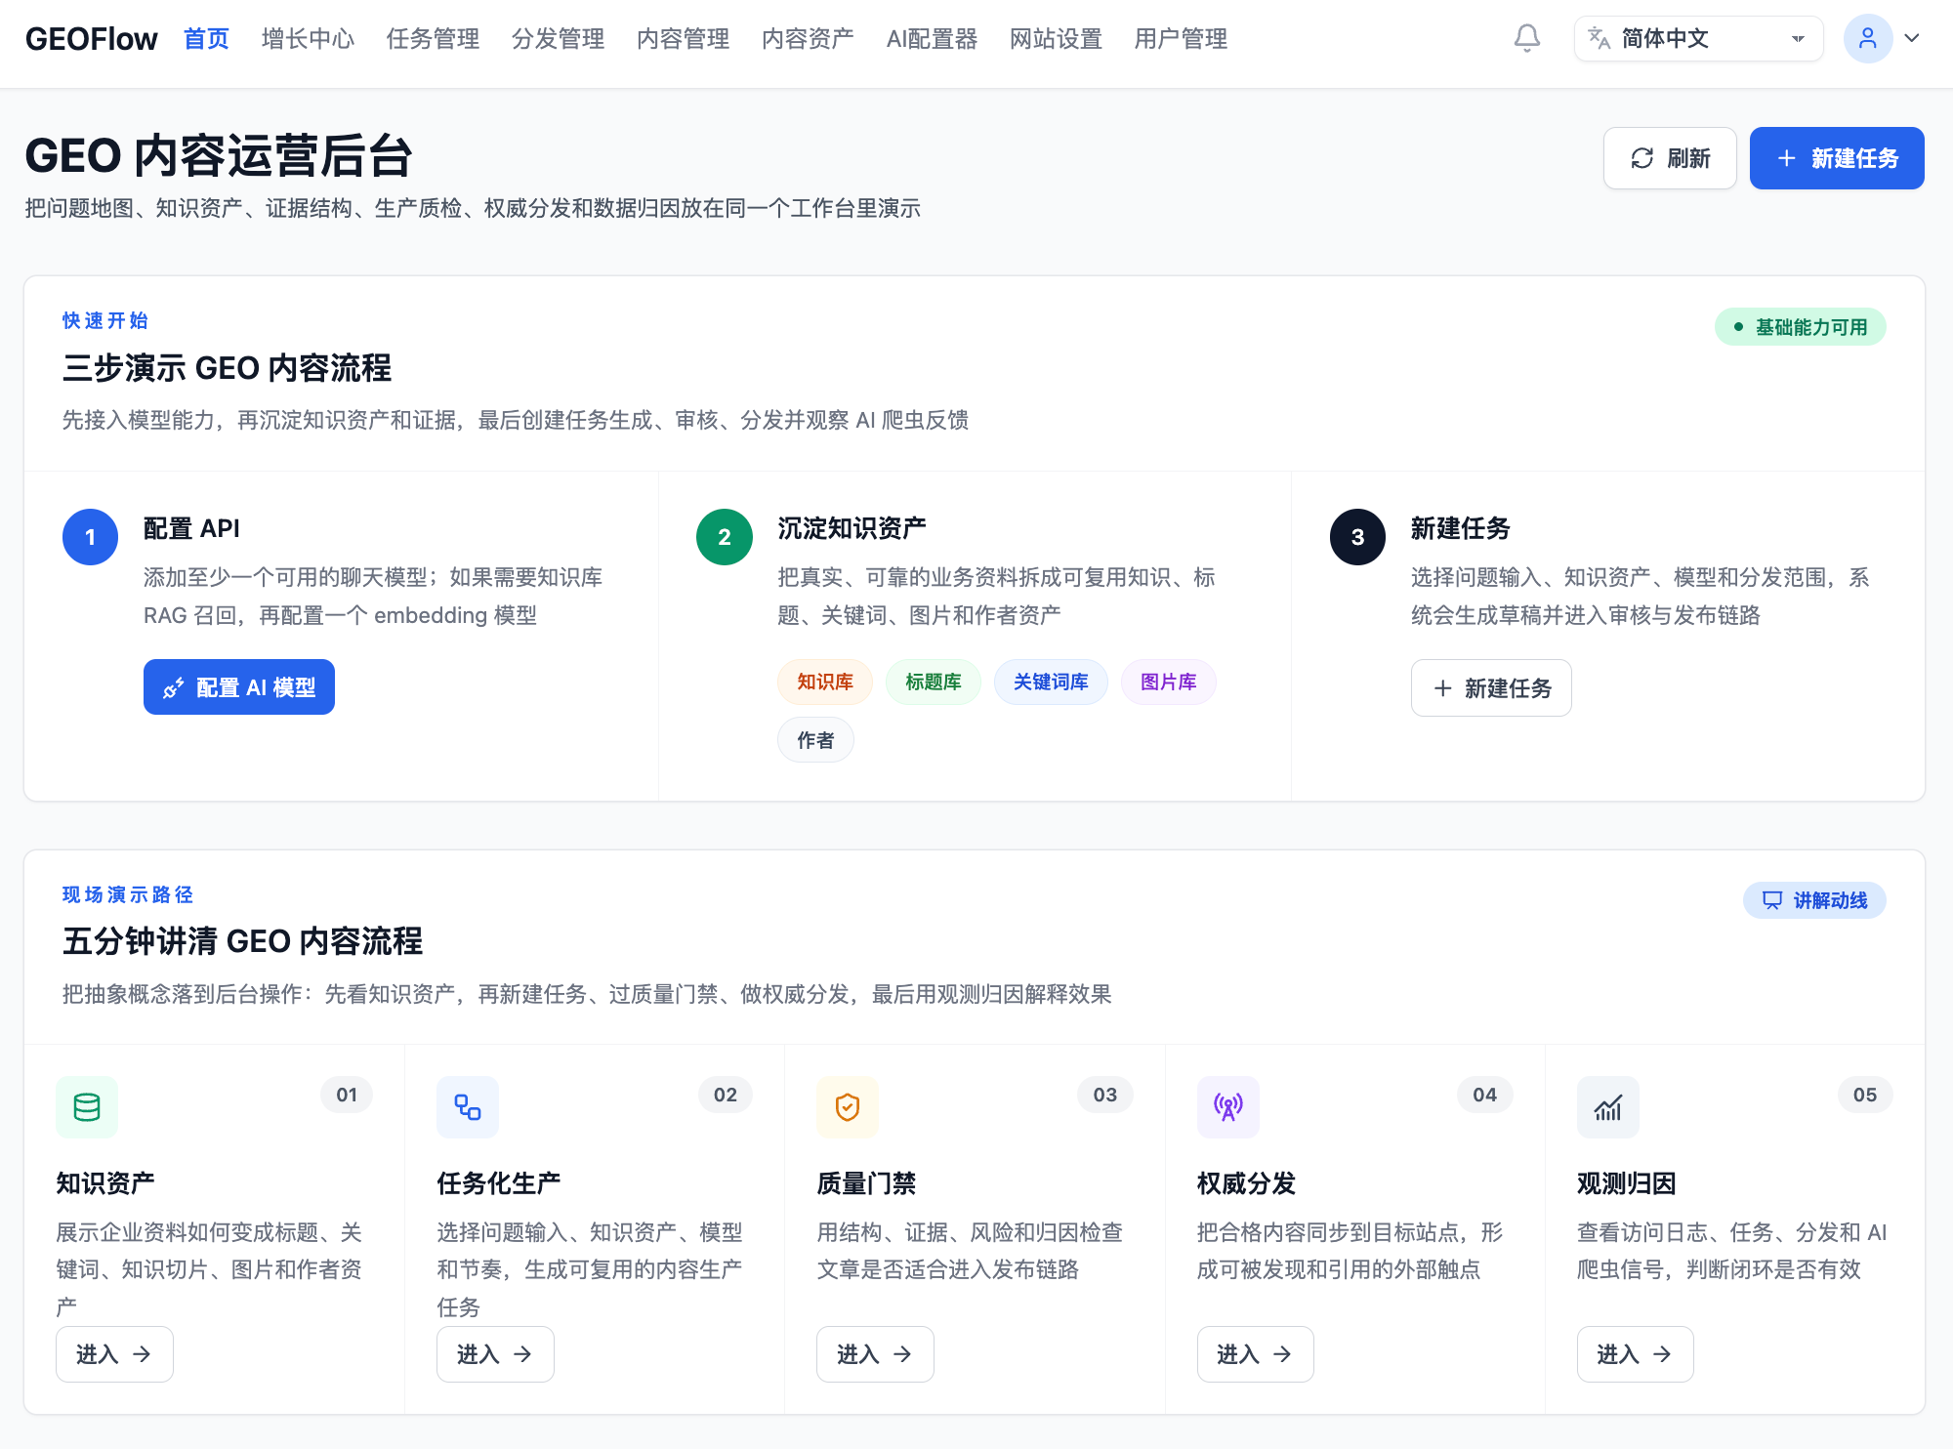The height and width of the screenshot is (1449, 1953).
Task: Click 进入 under 质量门禁
Action: point(875,1354)
